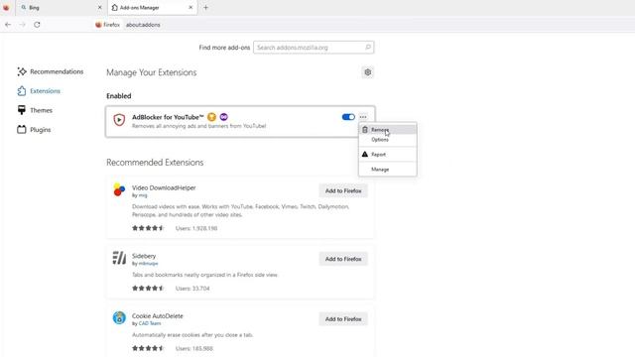Open Recommendations in the sidebar
Screen dimensions: 635x357
tap(51, 71)
